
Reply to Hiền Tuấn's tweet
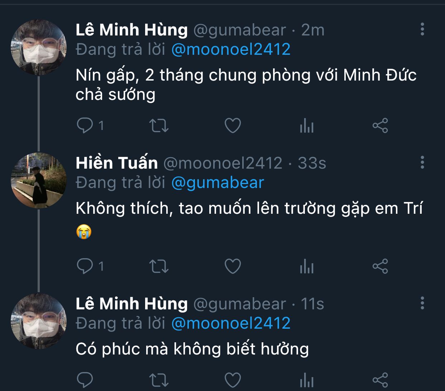[x=85, y=266]
